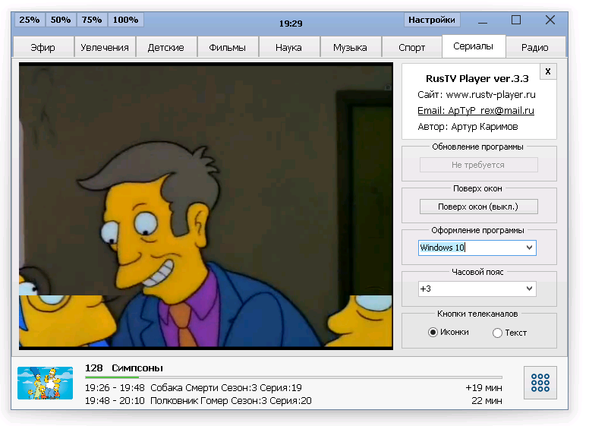Screen dimensions: 589x426
Task: Open the +3 timezone dropdown
Action: pos(477,289)
